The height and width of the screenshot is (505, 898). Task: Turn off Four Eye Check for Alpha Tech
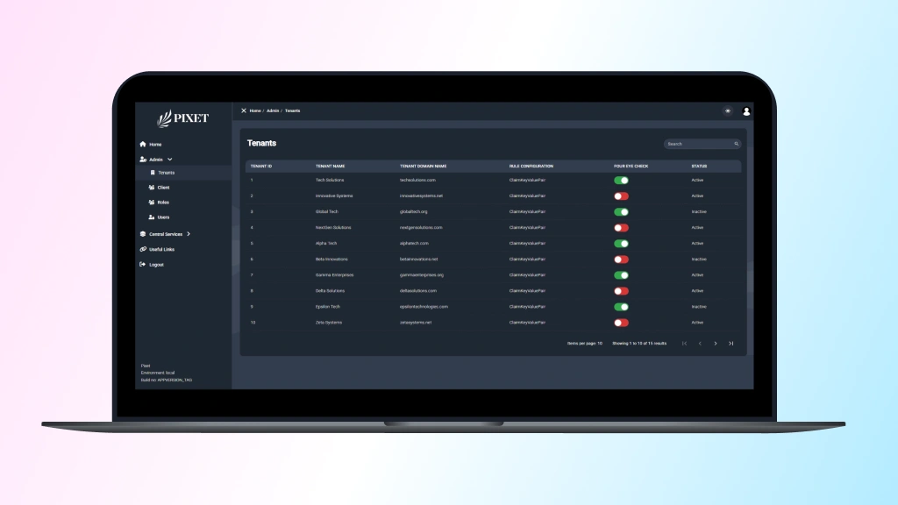pos(621,244)
